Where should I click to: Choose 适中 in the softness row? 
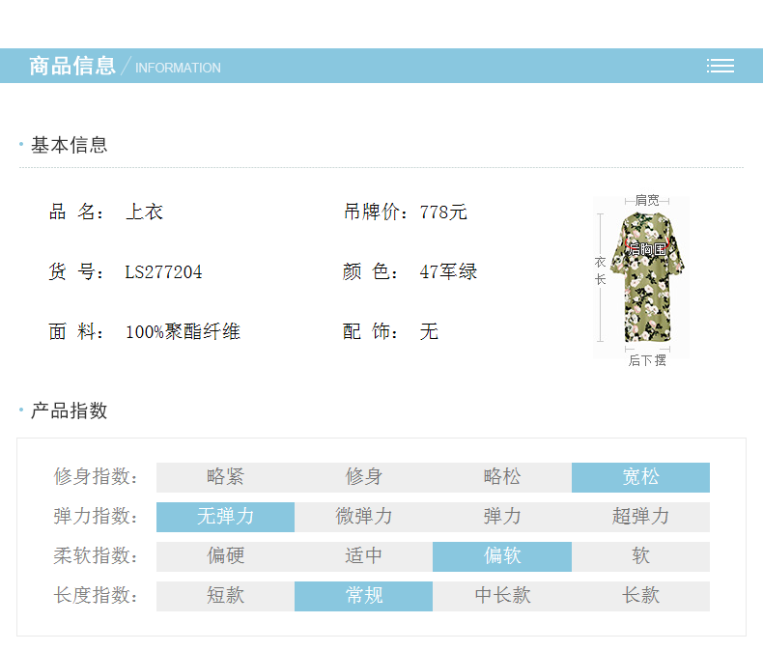(x=364, y=556)
